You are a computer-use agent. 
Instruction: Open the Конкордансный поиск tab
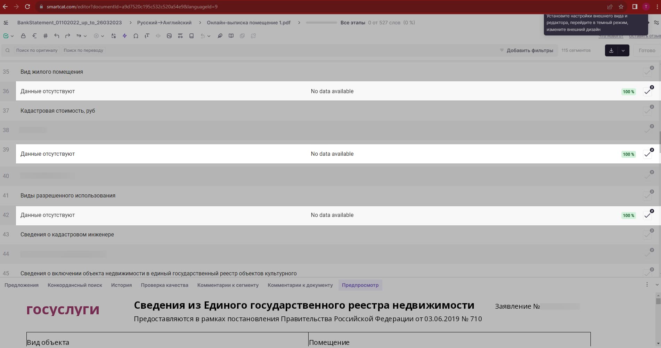point(75,285)
